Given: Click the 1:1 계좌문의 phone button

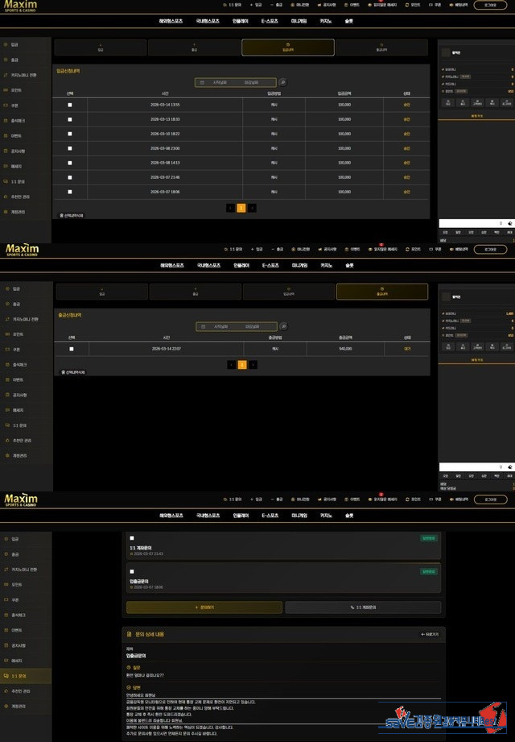Looking at the screenshot, I should pos(363,607).
